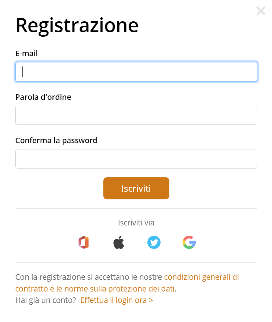Choose the Twitter bird sign-up icon
This screenshot has width=272, height=322.
tap(154, 242)
